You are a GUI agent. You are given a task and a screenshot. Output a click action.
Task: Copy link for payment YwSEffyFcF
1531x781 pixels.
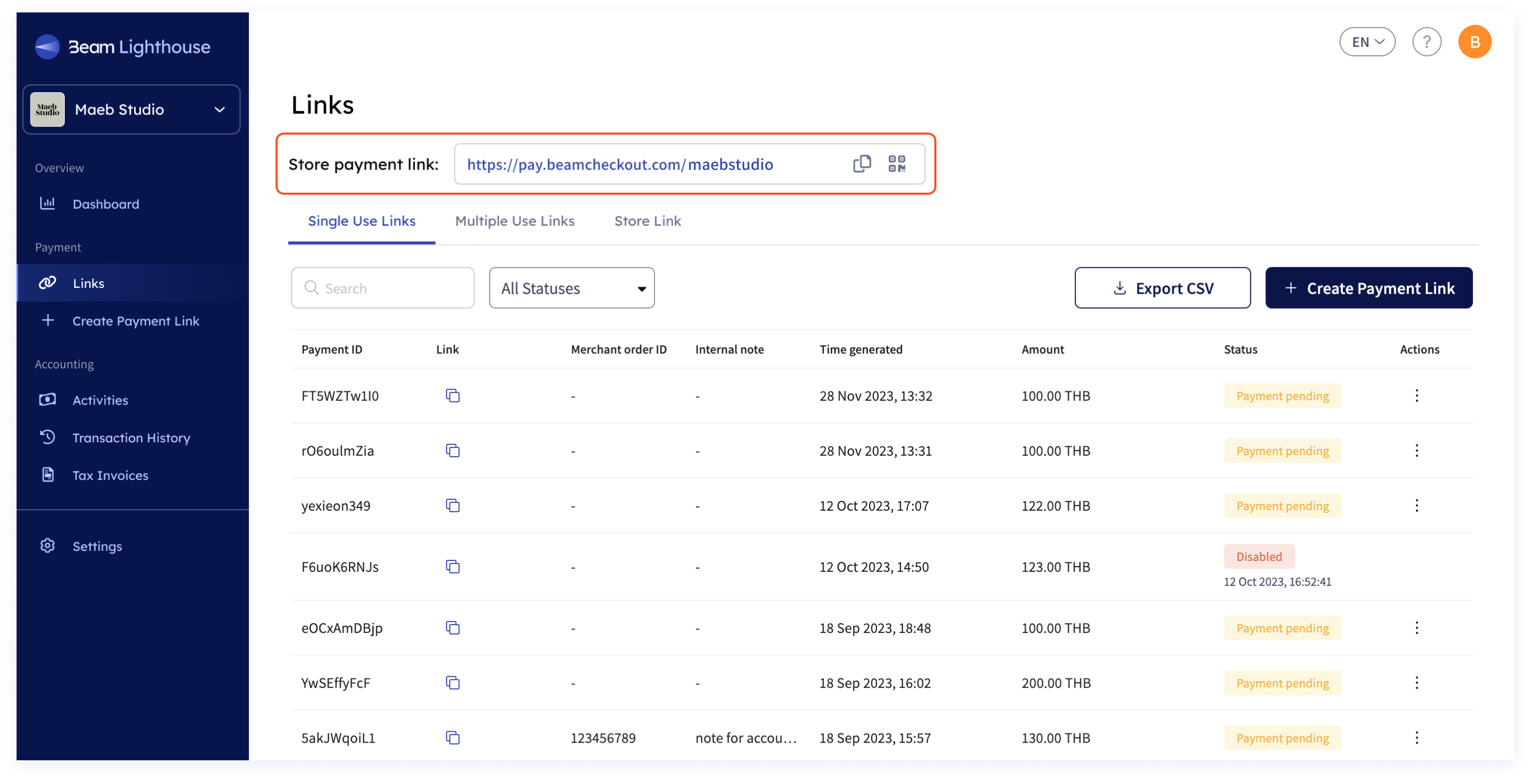click(453, 683)
